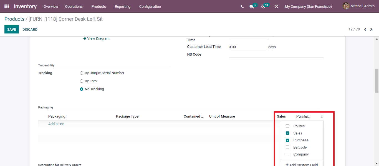Click the Purcha... column header

click(303, 116)
